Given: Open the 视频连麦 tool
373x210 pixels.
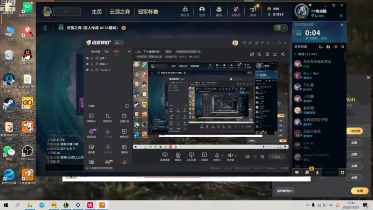Looking at the screenshot, I should tap(91, 133).
